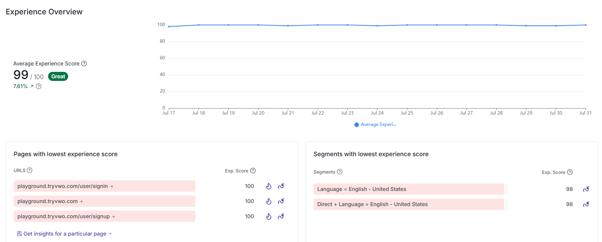Open heatmap flame icon for signup page

269,216
